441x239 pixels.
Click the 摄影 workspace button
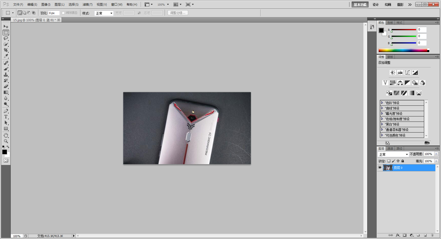[x=400, y=4]
